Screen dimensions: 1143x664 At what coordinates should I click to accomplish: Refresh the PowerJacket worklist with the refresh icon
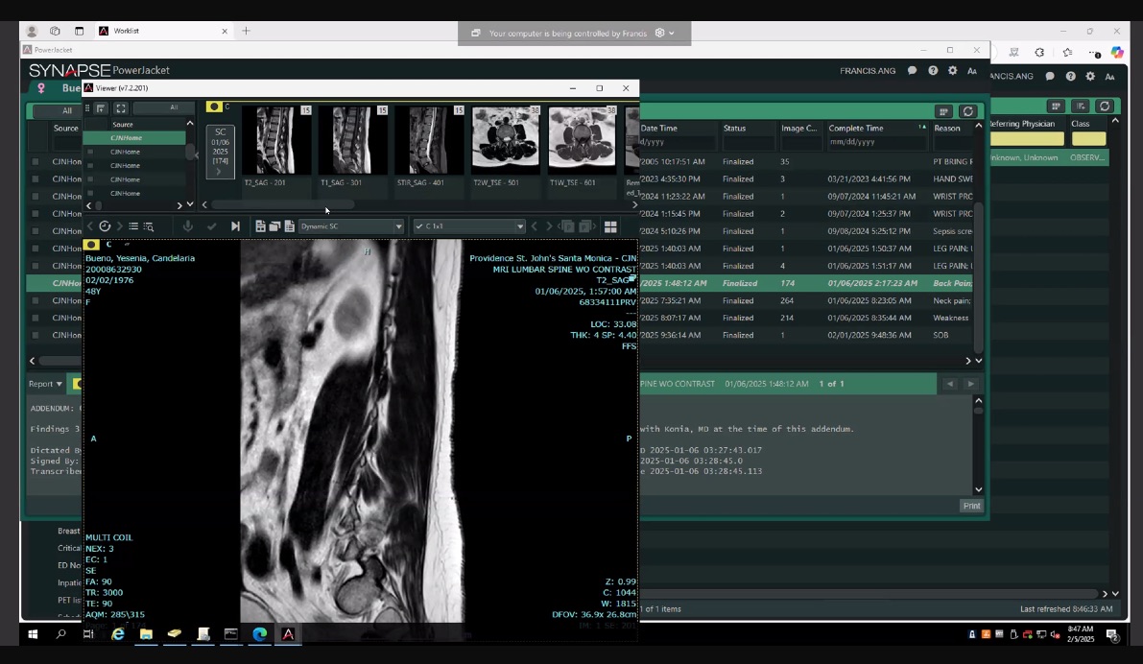(x=968, y=111)
